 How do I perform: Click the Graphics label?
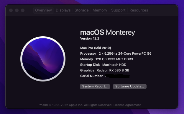click(87, 70)
